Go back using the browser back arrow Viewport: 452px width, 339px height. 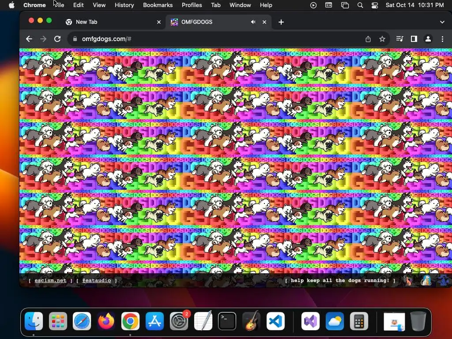pyautogui.click(x=29, y=39)
